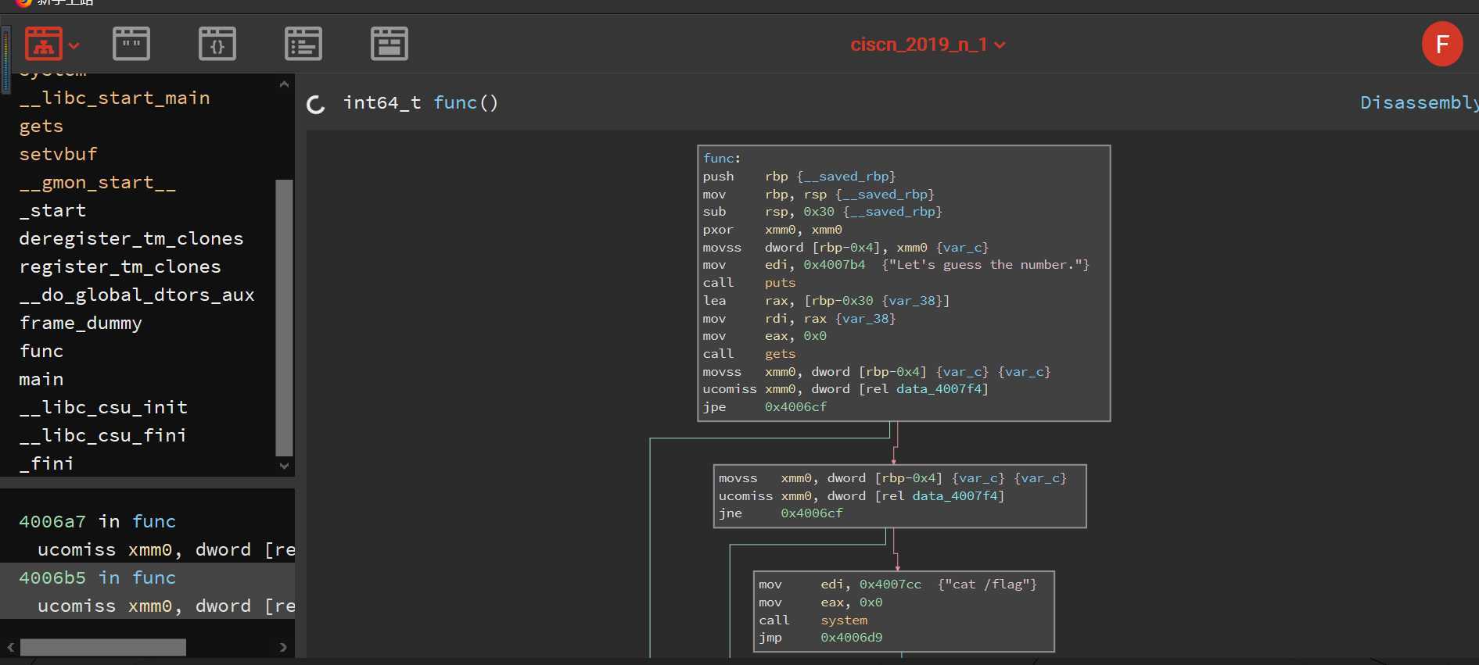This screenshot has height=665, width=1479.
Task: Follow the gets call in graph
Action: pyautogui.click(x=780, y=354)
